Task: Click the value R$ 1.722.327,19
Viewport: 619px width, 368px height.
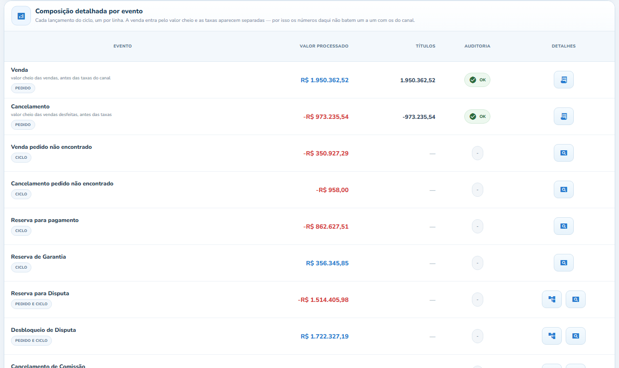Action: (x=325, y=337)
